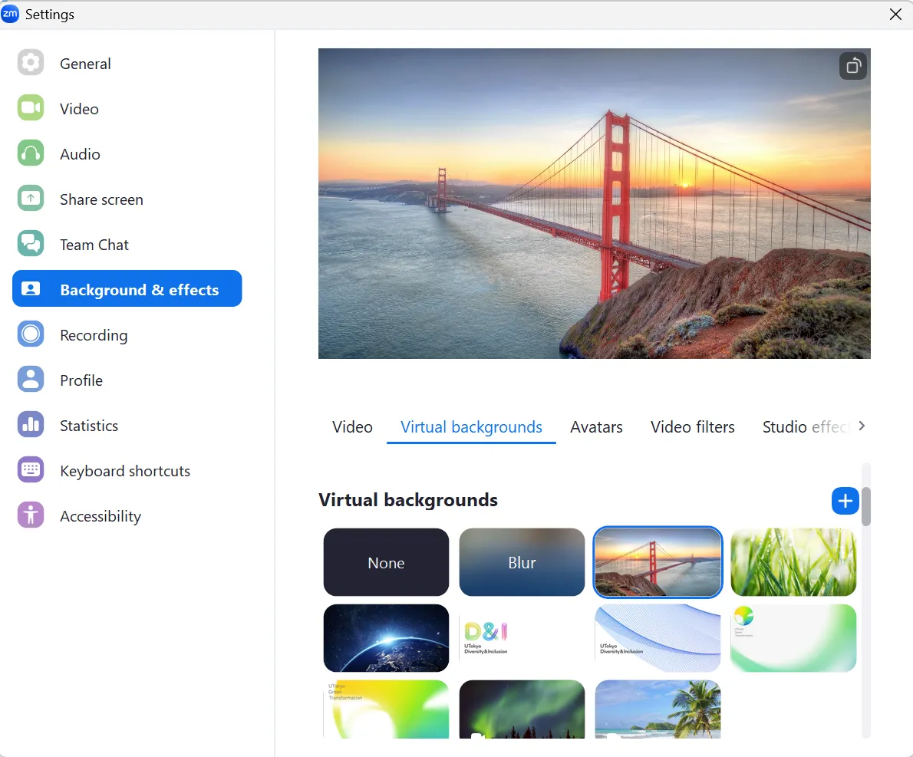Select the Audio headphones icon

(x=31, y=153)
